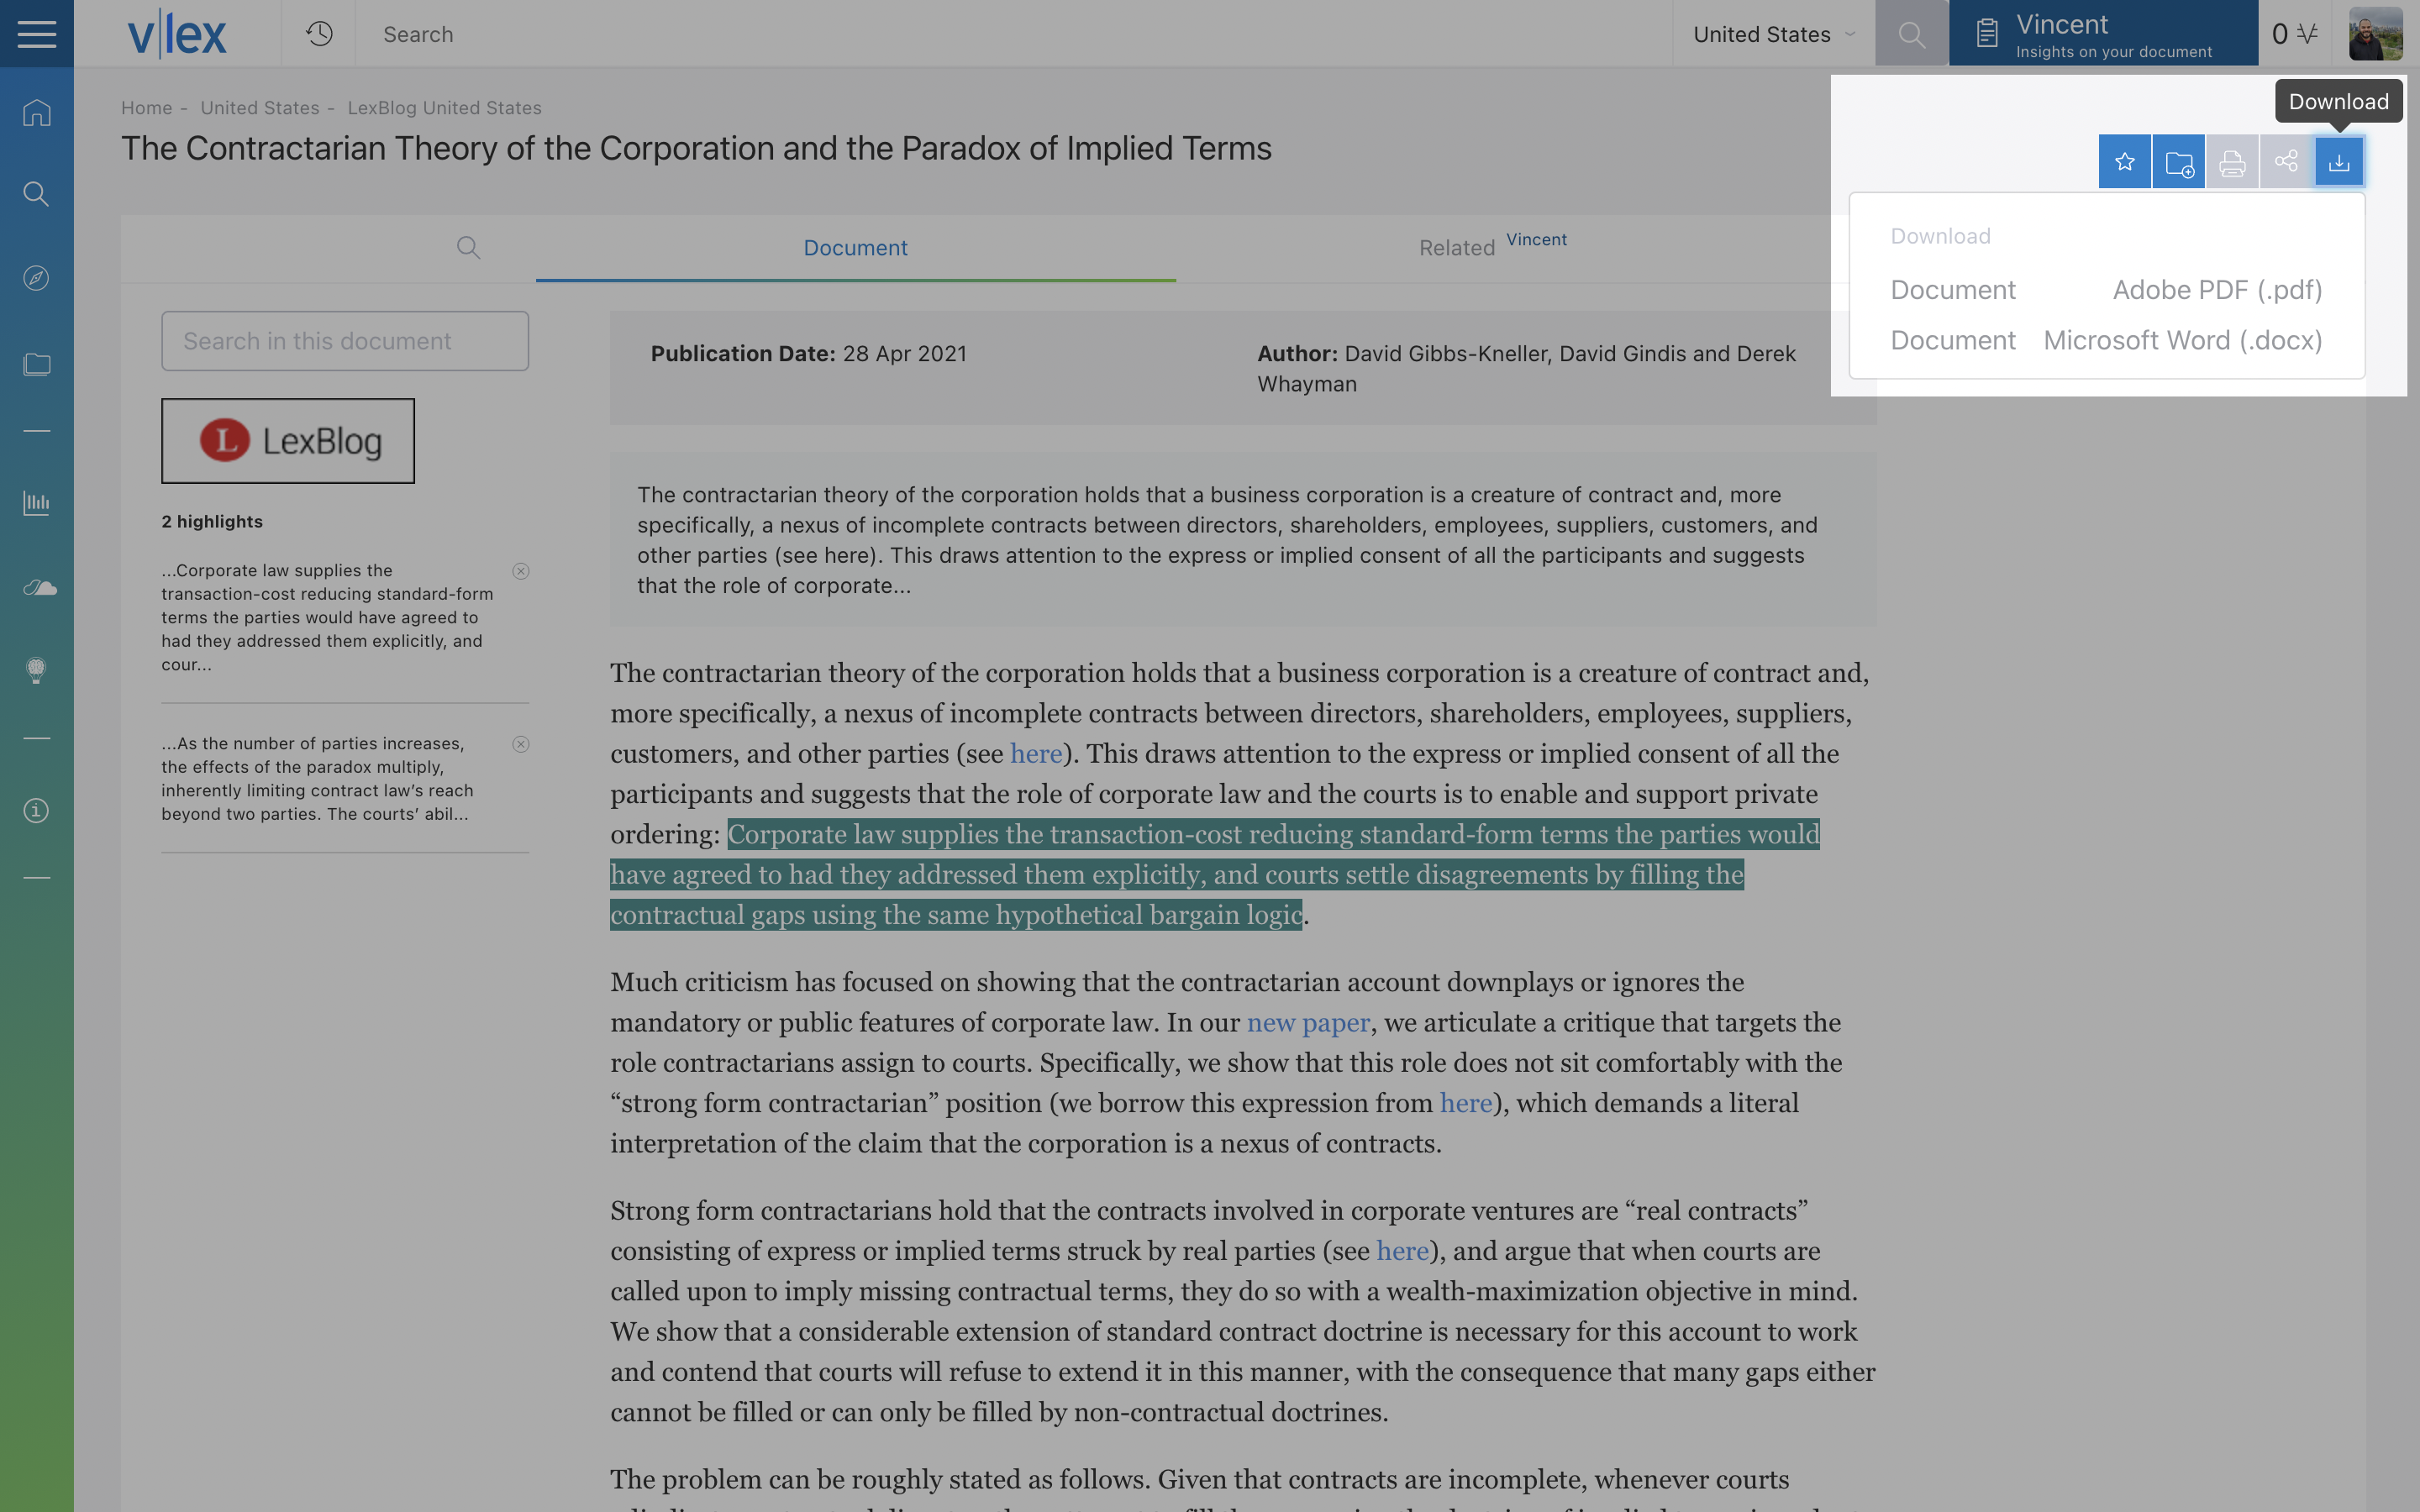Focus the Search in this document field
This screenshot has height=1512, width=2420.
pyautogui.click(x=345, y=341)
